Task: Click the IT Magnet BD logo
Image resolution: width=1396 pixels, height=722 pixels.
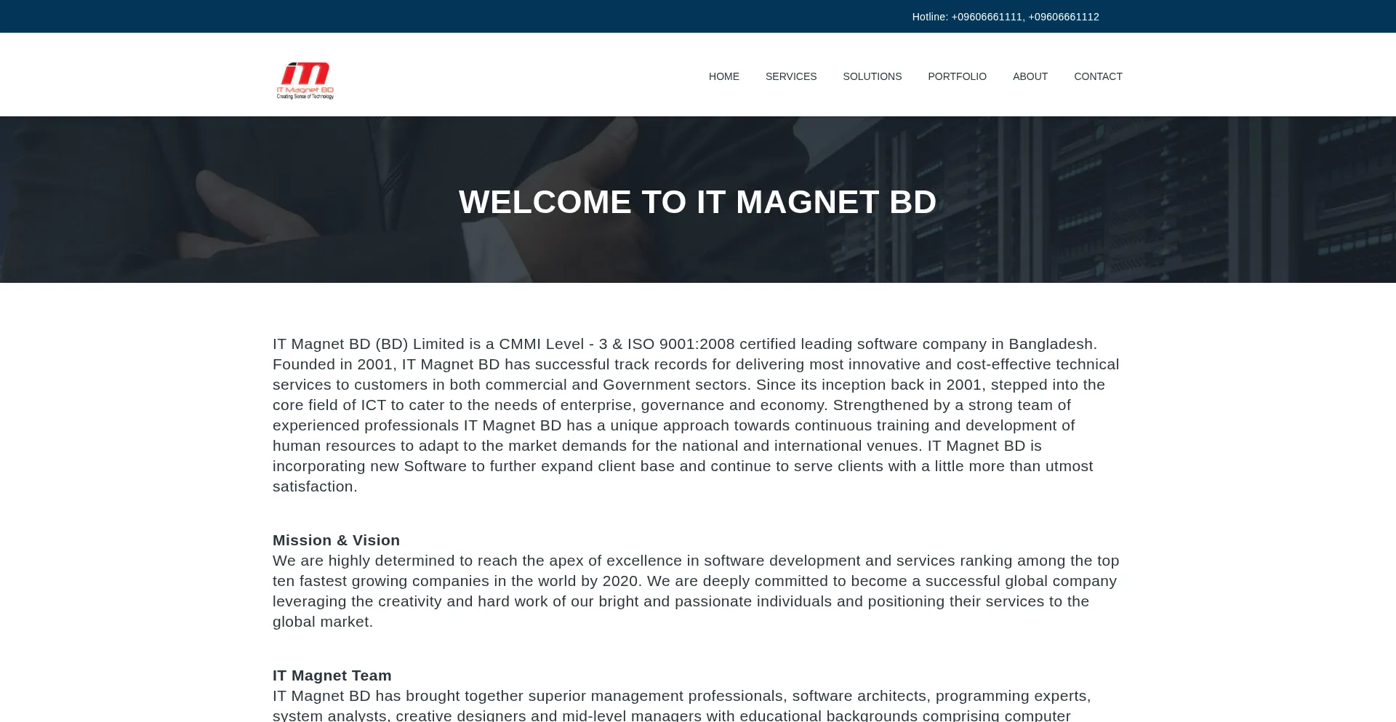Action: pos(305,80)
